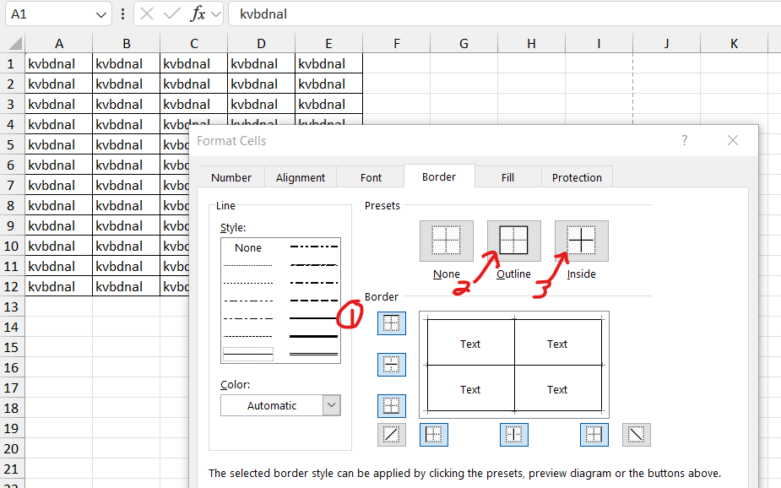
Task: Apply the Inside border preset
Action: point(581,241)
